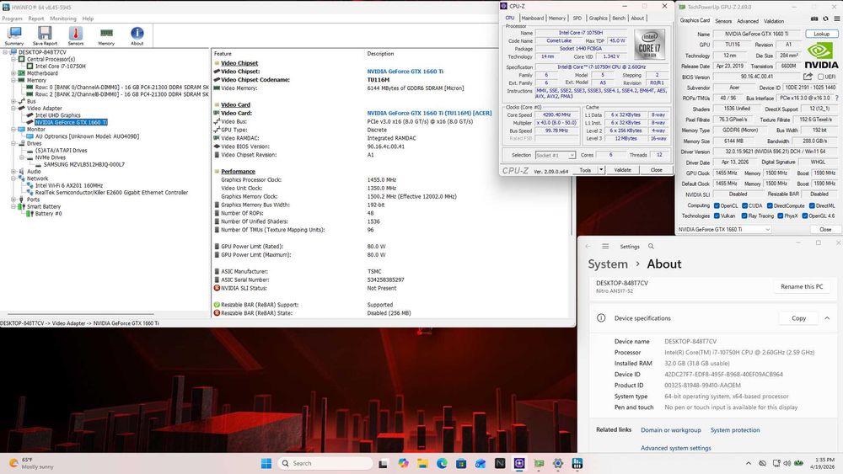Click the Lookup button in GPU-Z
The width and height of the screenshot is (843, 474).
coord(821,34)
